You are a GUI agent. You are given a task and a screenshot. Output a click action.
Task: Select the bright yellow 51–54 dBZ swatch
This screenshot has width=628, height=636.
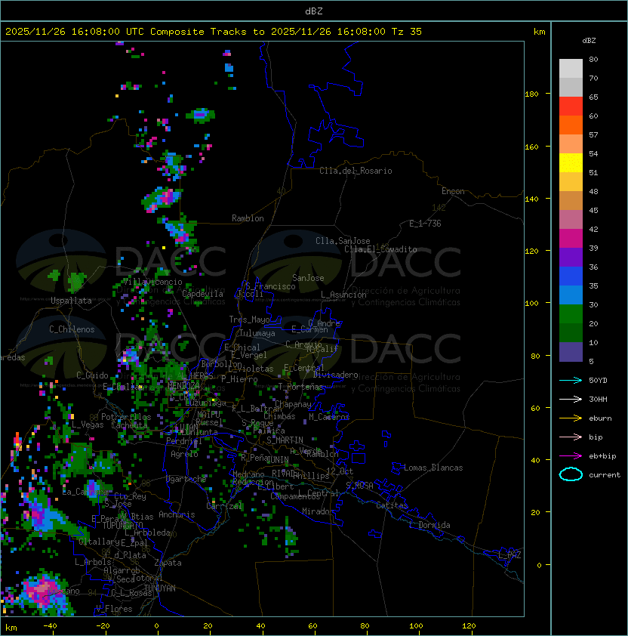point(571,162)
